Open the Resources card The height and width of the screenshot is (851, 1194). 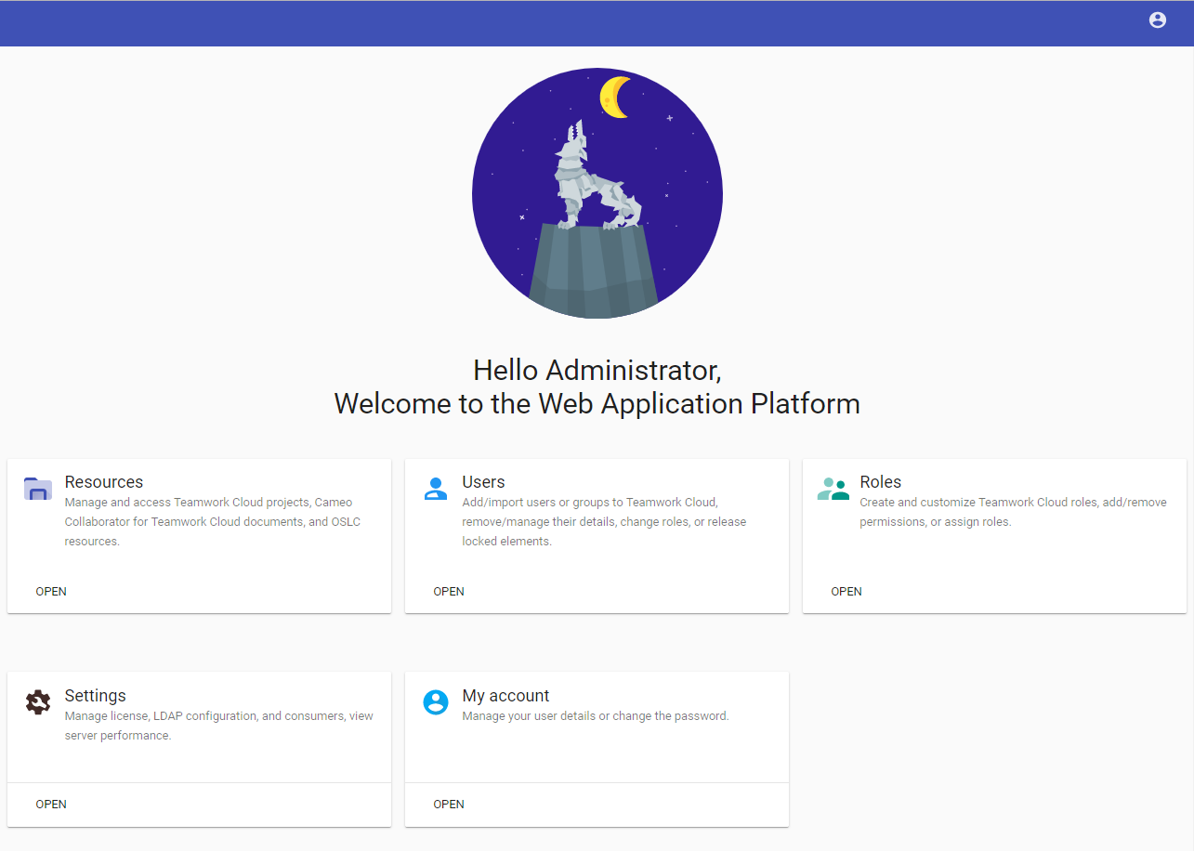(x=51, y=592)
